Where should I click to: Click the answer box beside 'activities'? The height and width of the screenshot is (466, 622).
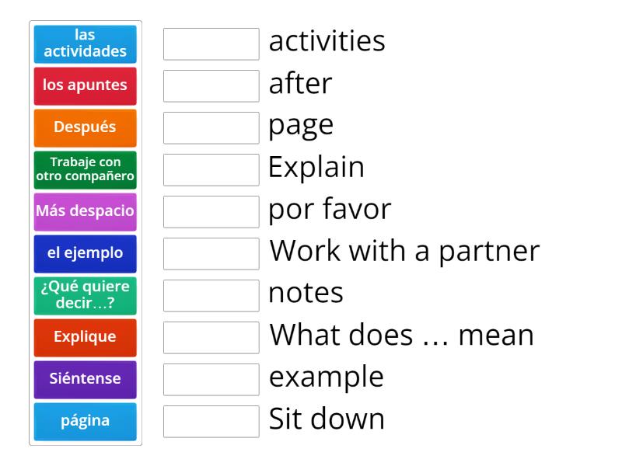[x=211, y=44]
